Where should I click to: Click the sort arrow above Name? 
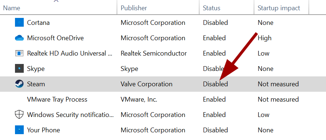[56, 1]
